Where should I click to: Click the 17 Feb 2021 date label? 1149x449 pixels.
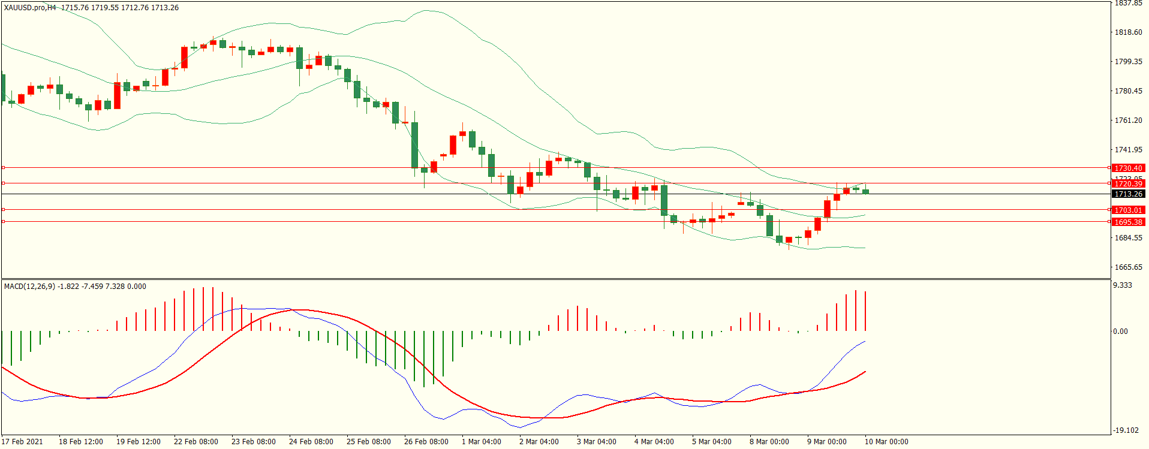point(22,442)
